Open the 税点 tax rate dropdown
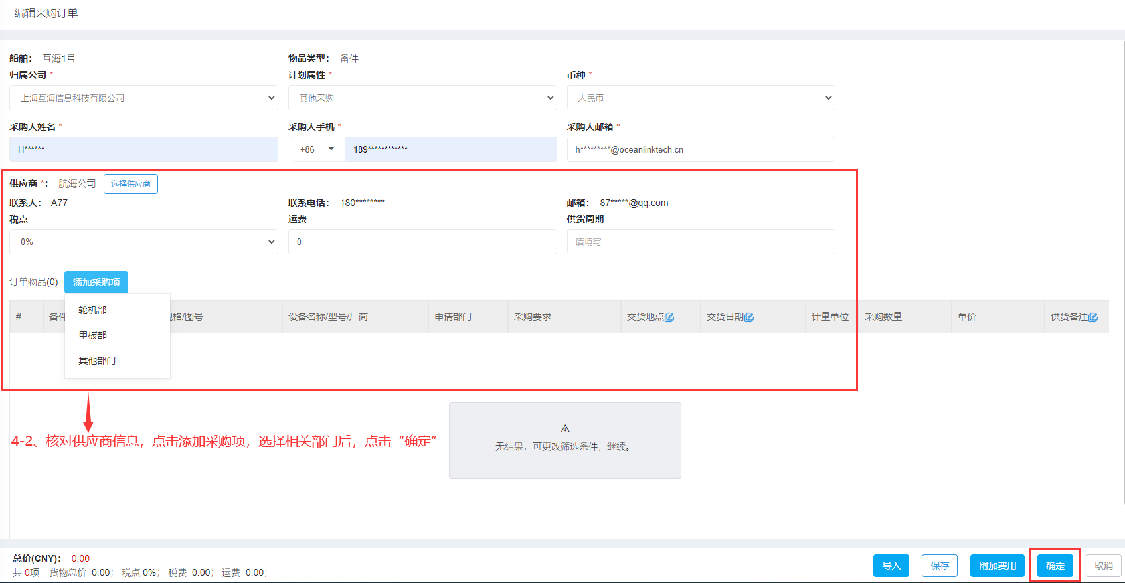This screenshot has height=583, width=1125. (x=143, y=242)
